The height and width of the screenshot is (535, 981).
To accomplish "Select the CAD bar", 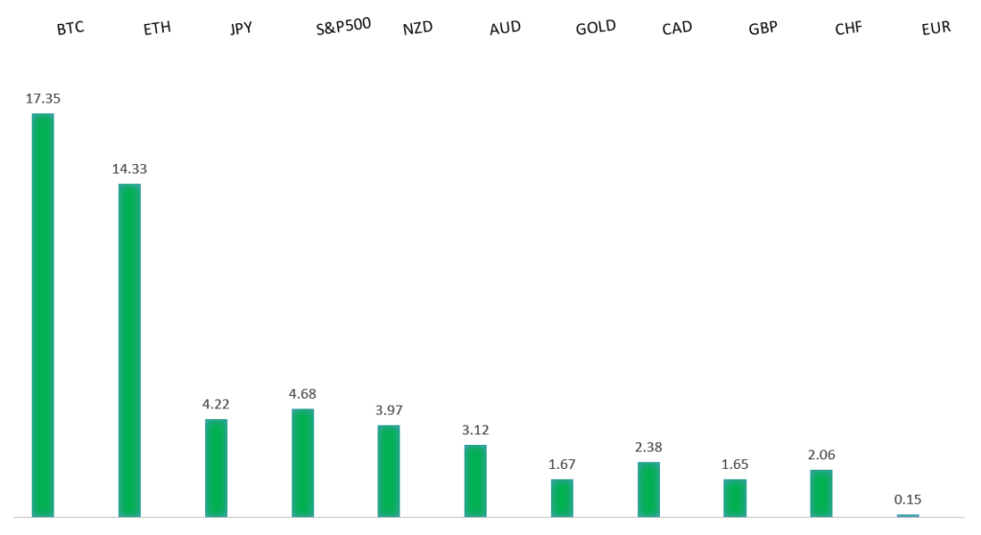I will coord(649,489).
